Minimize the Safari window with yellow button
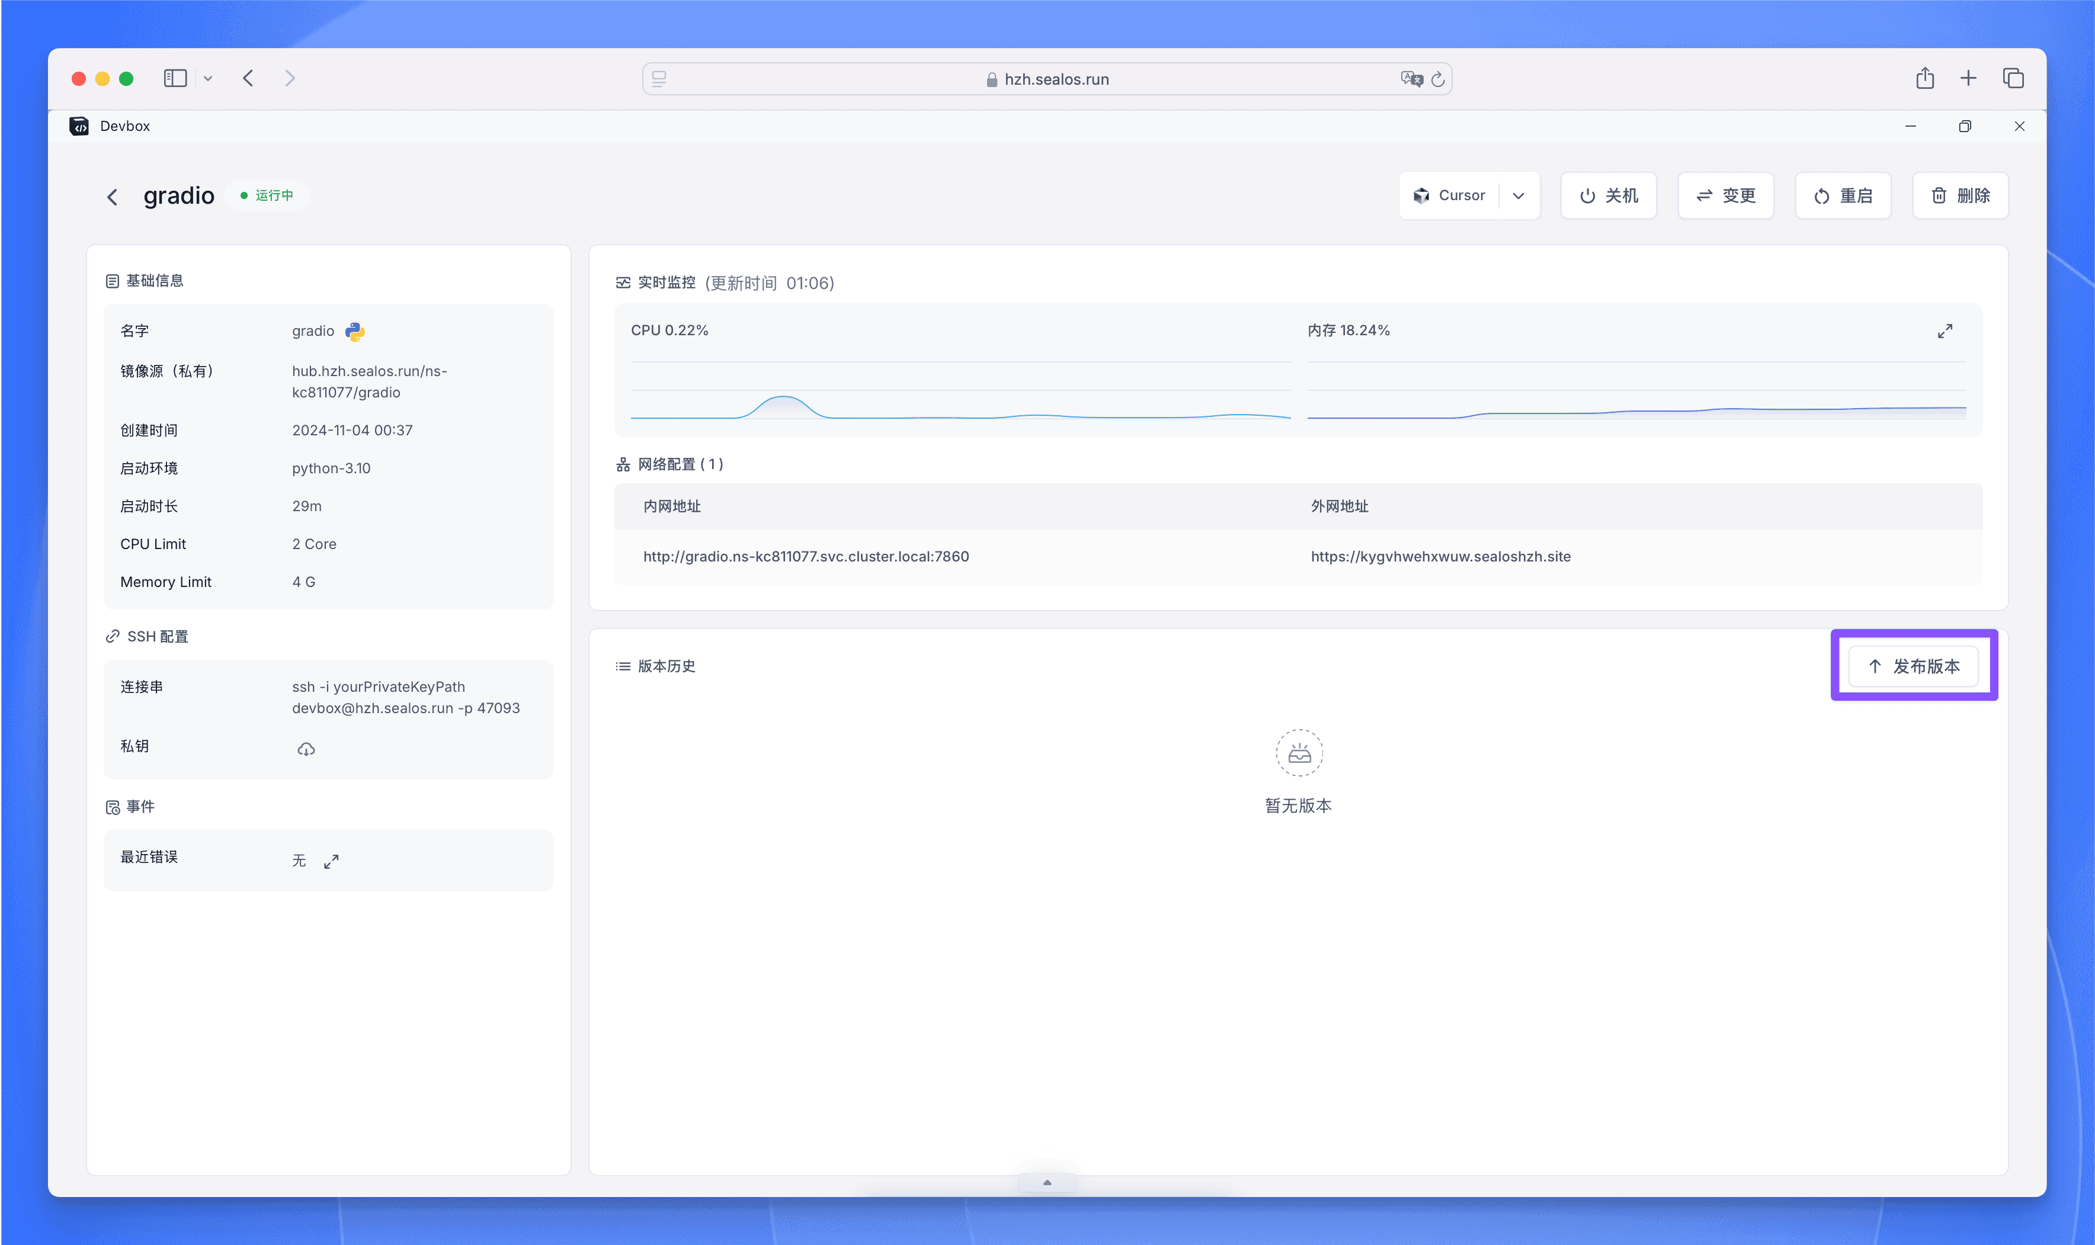The height and width of the screenshot is (1245, 2095). click(x=102, y=79)
